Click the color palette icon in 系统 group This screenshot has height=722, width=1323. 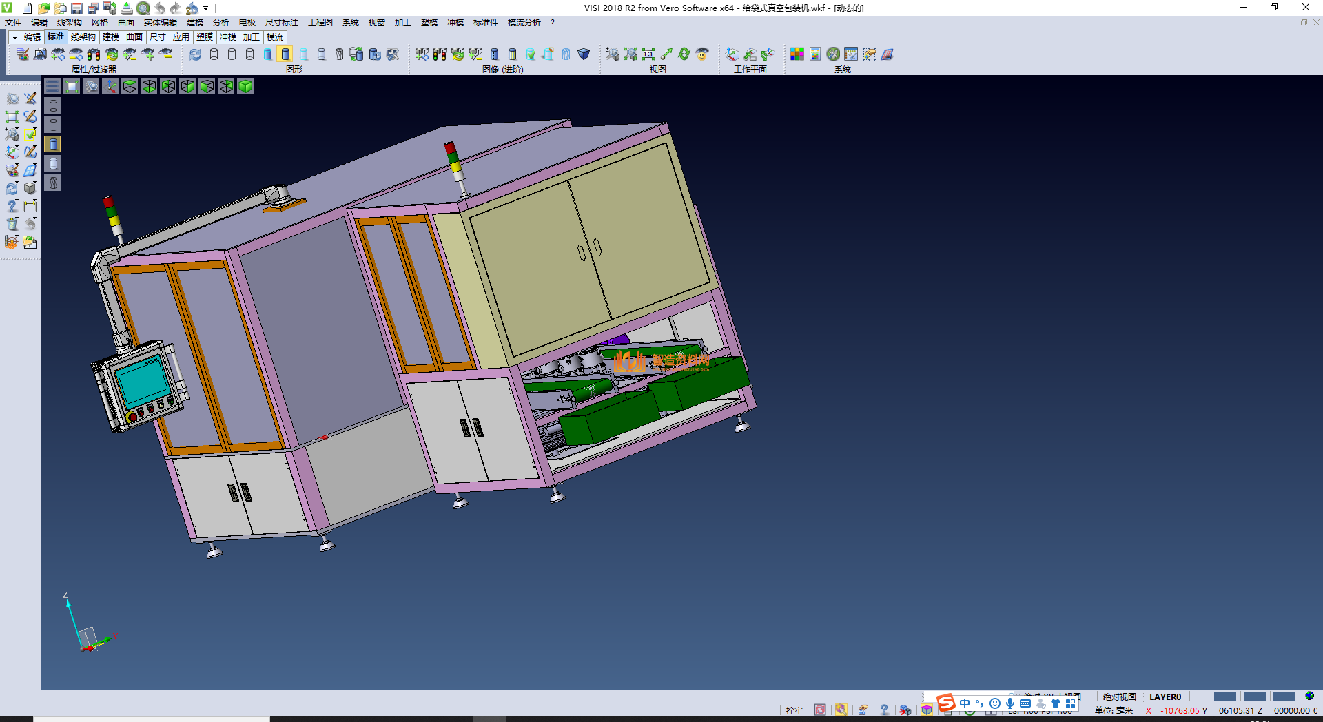tap(797, 54)
